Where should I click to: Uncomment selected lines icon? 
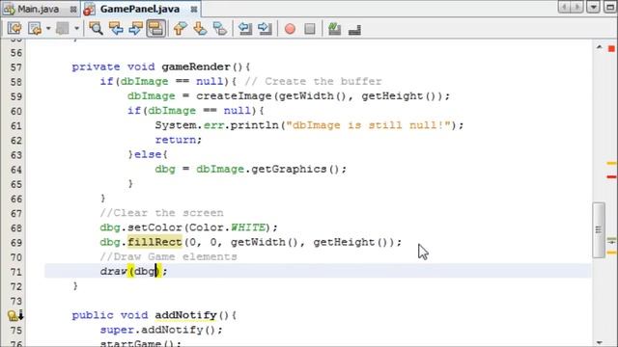[x=354, y=29]
